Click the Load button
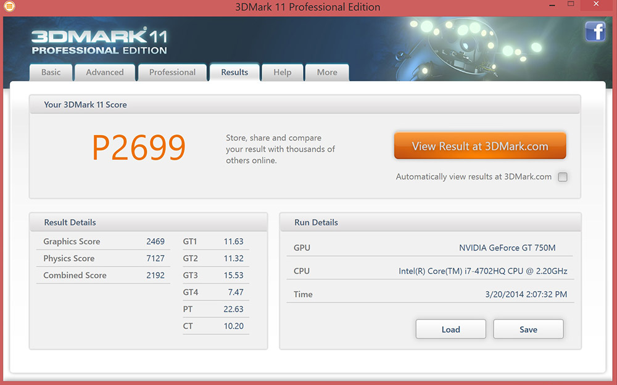This screenshot has height=385, width=617. click(x=451, y=329)
